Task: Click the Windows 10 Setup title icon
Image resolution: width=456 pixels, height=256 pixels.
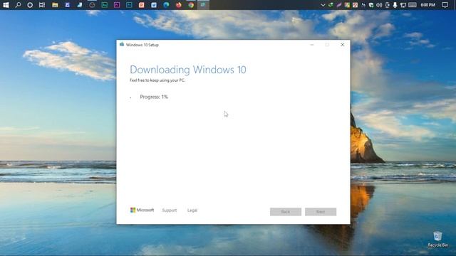Action: pyautogui.click(x=122, y=44)
